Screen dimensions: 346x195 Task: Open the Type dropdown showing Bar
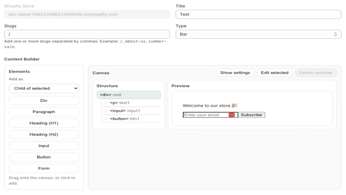[x=258, y=34]
